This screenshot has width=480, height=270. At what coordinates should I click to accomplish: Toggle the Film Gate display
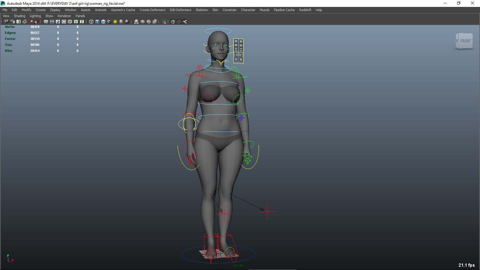52,22
